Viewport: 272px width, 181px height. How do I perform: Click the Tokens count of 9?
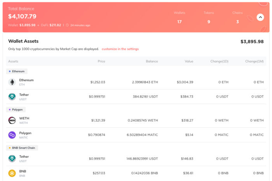(x=209, y=22)
